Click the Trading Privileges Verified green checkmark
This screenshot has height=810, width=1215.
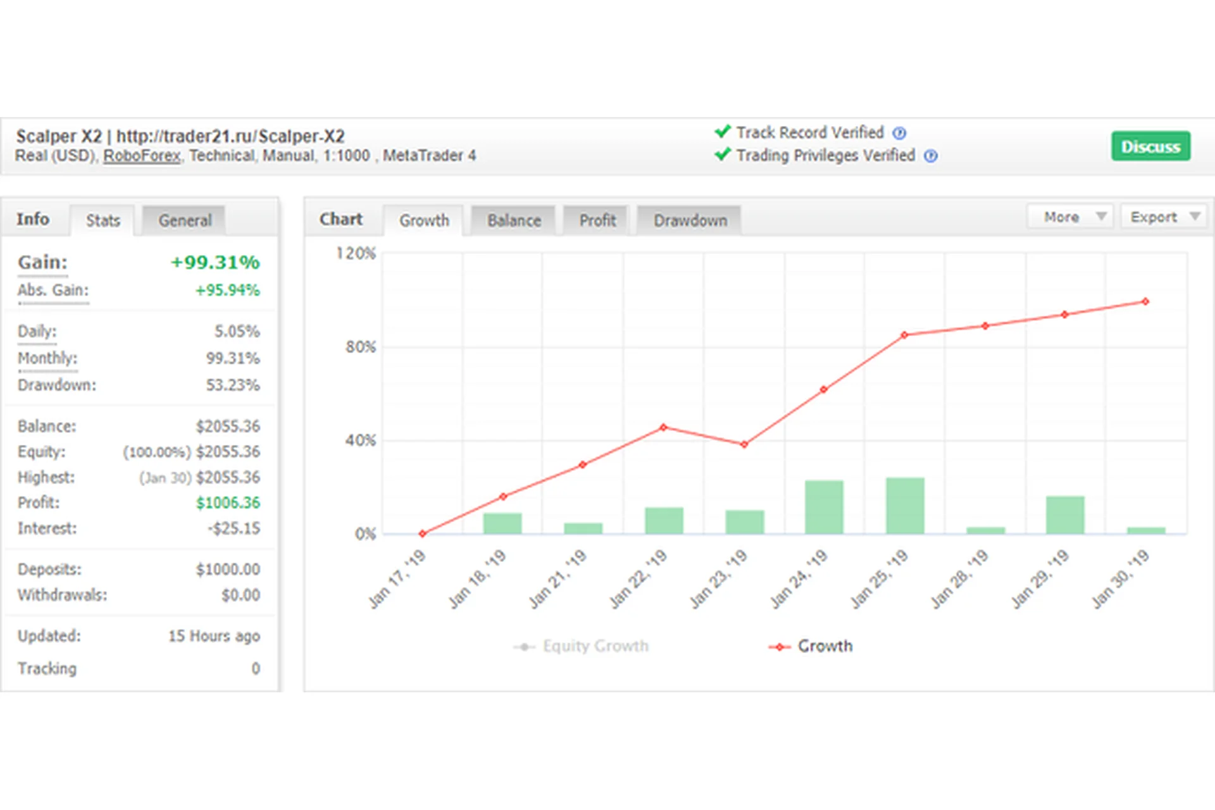(x=723, y=154)
